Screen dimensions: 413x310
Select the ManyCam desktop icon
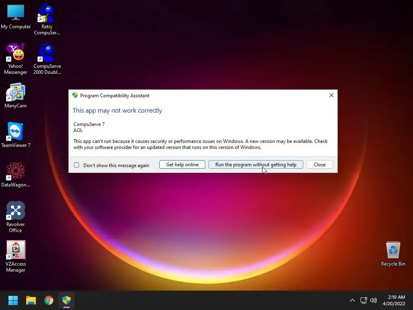point(16,95)
